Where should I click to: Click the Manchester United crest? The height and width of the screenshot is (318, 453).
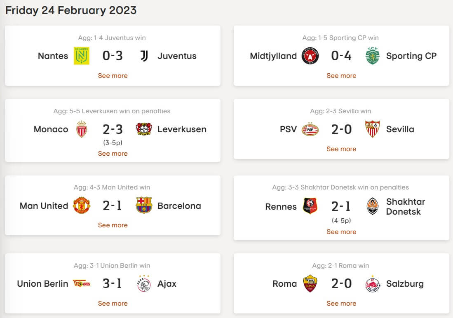coord(82,206)
